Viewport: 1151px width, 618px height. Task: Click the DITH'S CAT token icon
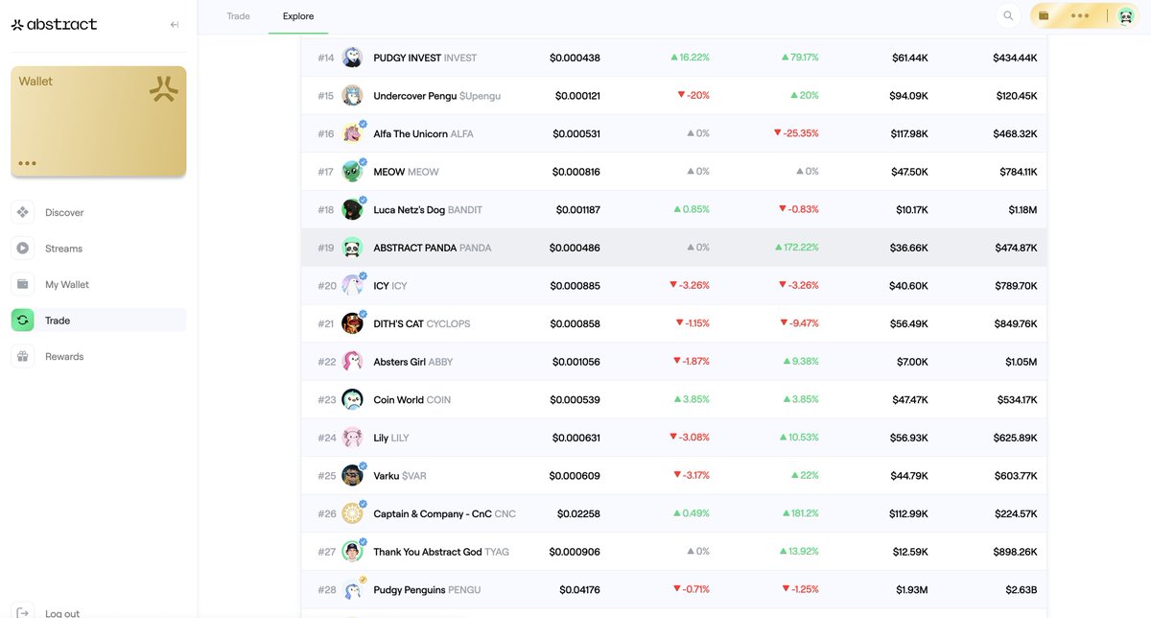(352, 323)
